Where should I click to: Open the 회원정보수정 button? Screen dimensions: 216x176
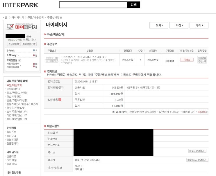point(29,44)
